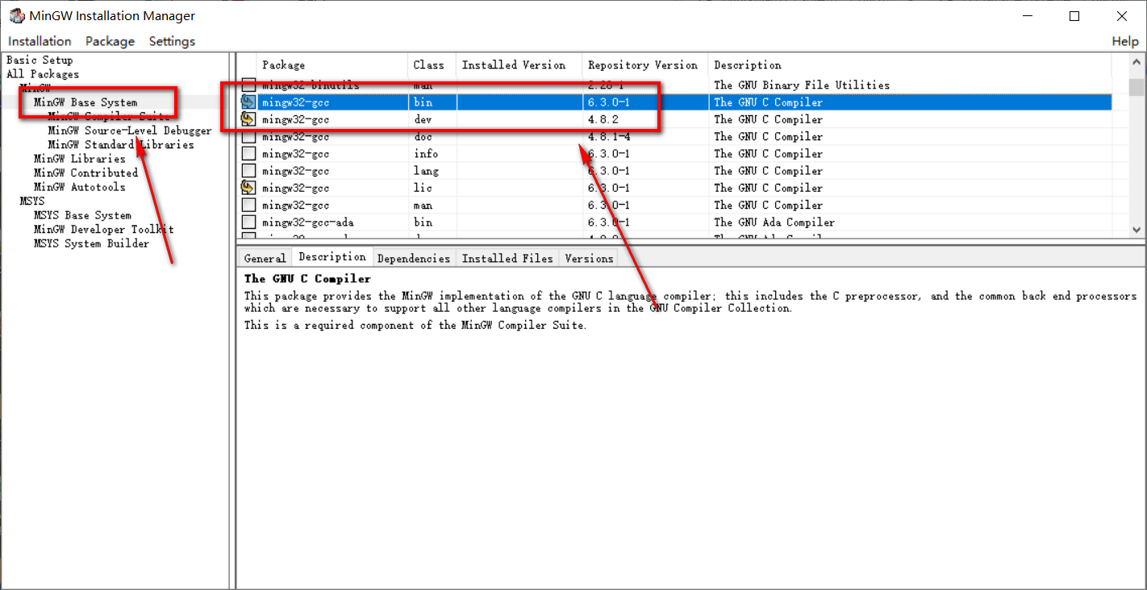Open the Help menu
The height and width of the screenshot is (590, 1147).
point(1124,41)
